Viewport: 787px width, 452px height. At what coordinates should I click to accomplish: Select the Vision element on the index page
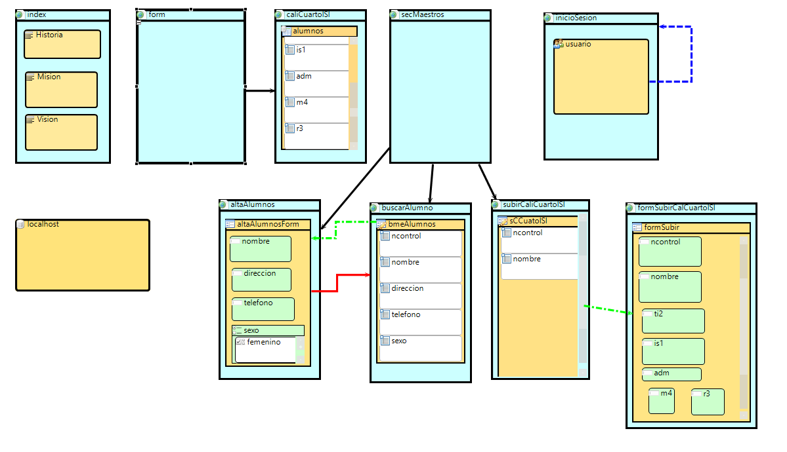61,132
